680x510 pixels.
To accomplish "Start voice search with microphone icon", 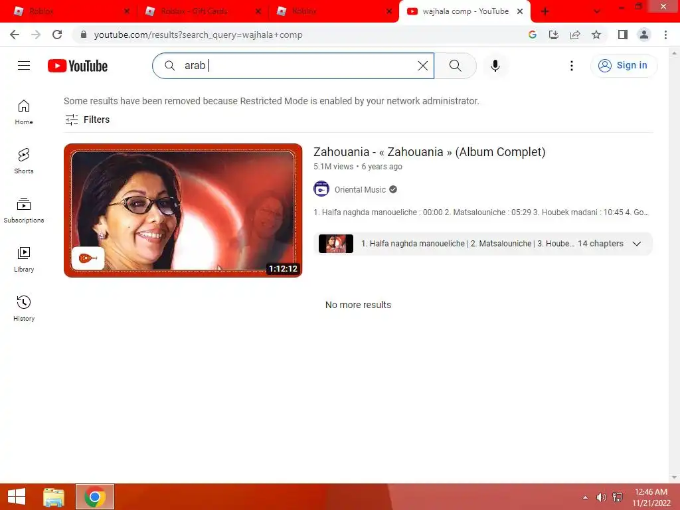I will coord(495,66).
